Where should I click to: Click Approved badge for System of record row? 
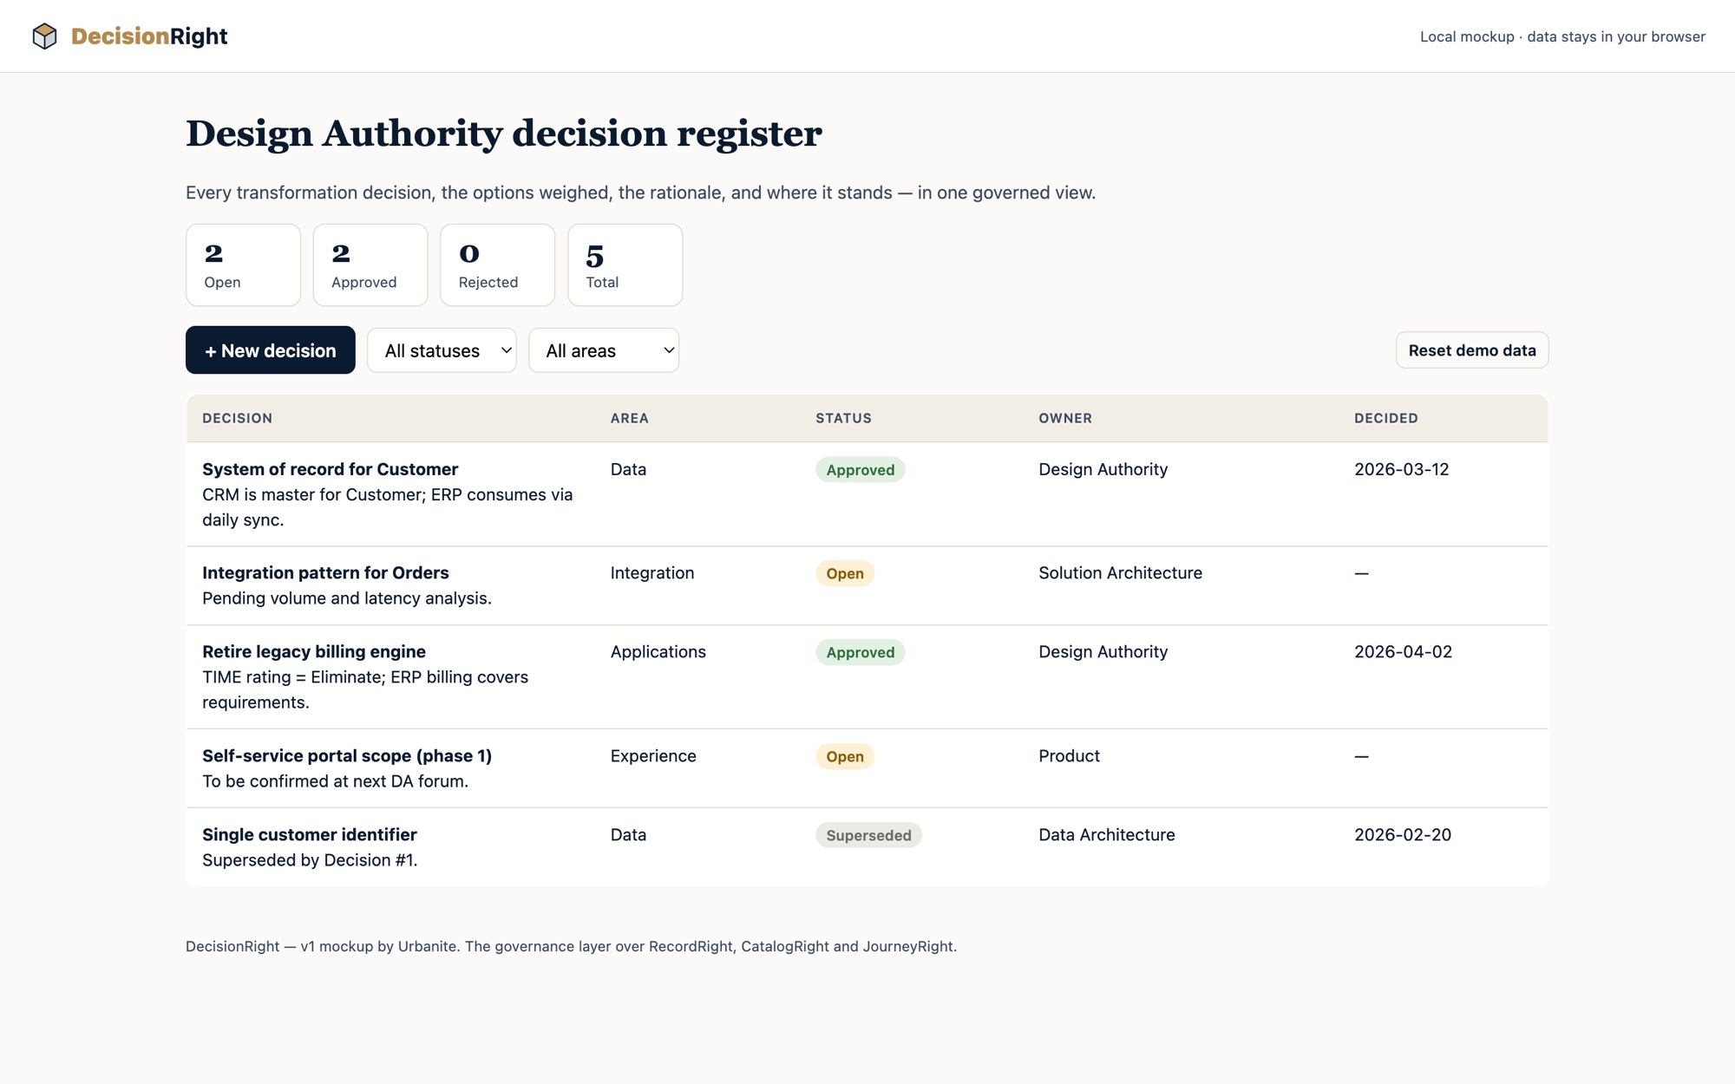click(x=860, y=470)
